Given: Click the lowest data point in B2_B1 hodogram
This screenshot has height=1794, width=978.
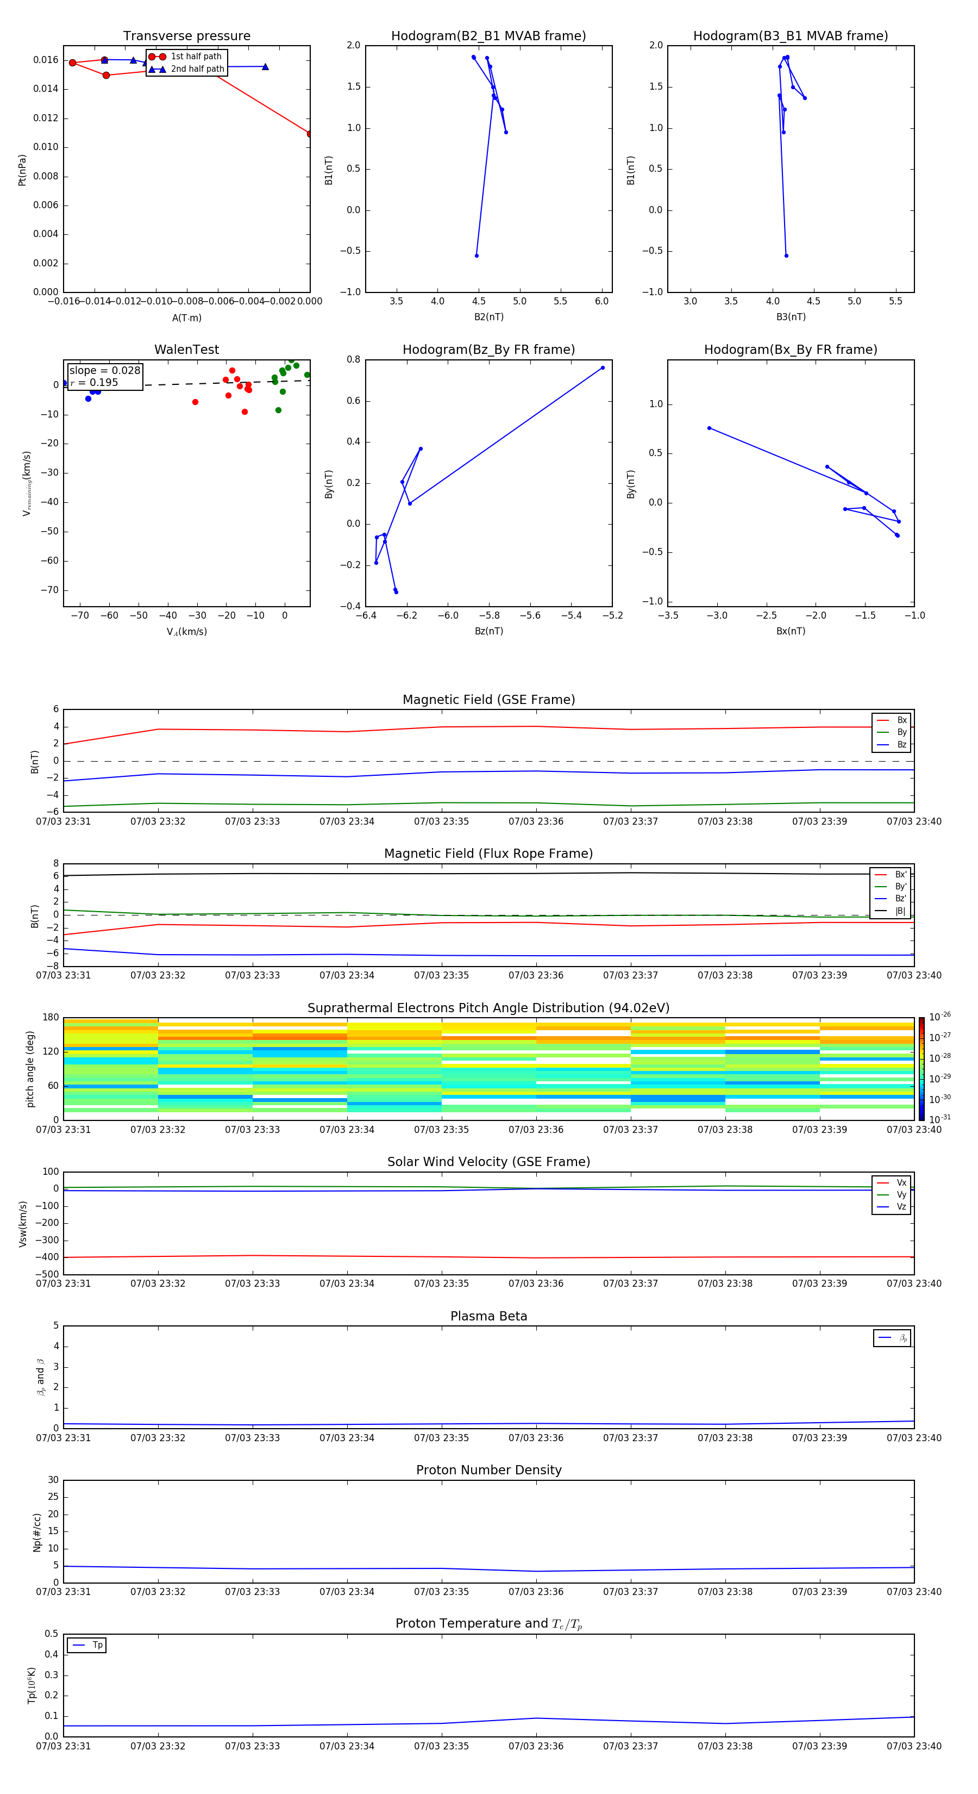Looking at the screenshot, I should [476, 256].
